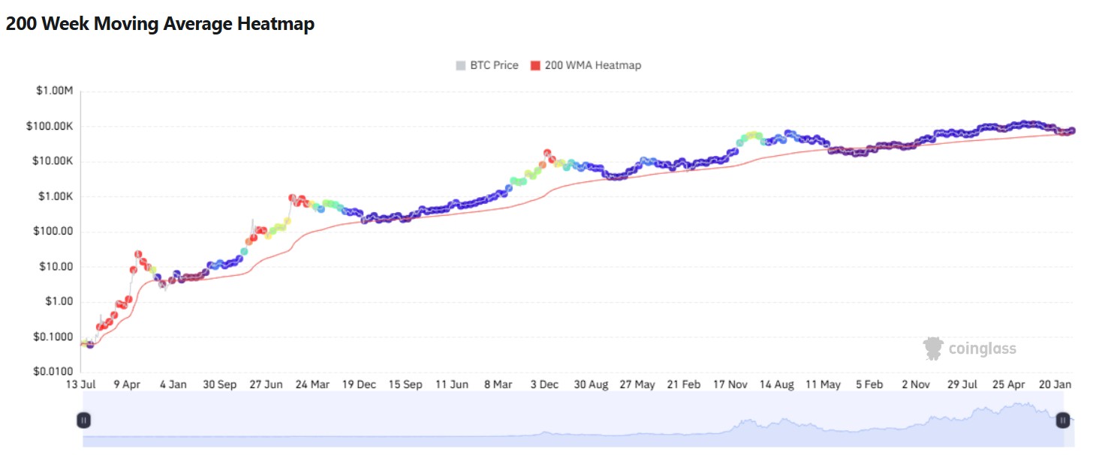The height and width of the screenshot is (455, 1096).
Task: Click the 19 Dec x-axis date
Action: 359,385
